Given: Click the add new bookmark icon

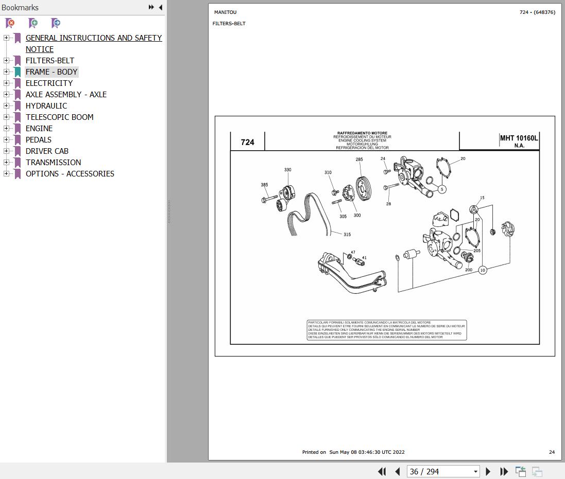Looking at the screenshot, I should pyautogui.click(x=33, y=23).
